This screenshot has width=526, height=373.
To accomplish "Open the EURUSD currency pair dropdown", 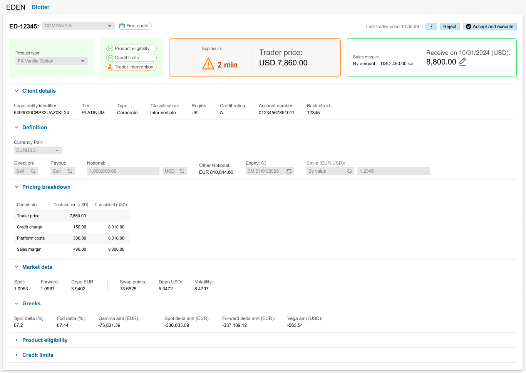I will click(x=38, y=150).
